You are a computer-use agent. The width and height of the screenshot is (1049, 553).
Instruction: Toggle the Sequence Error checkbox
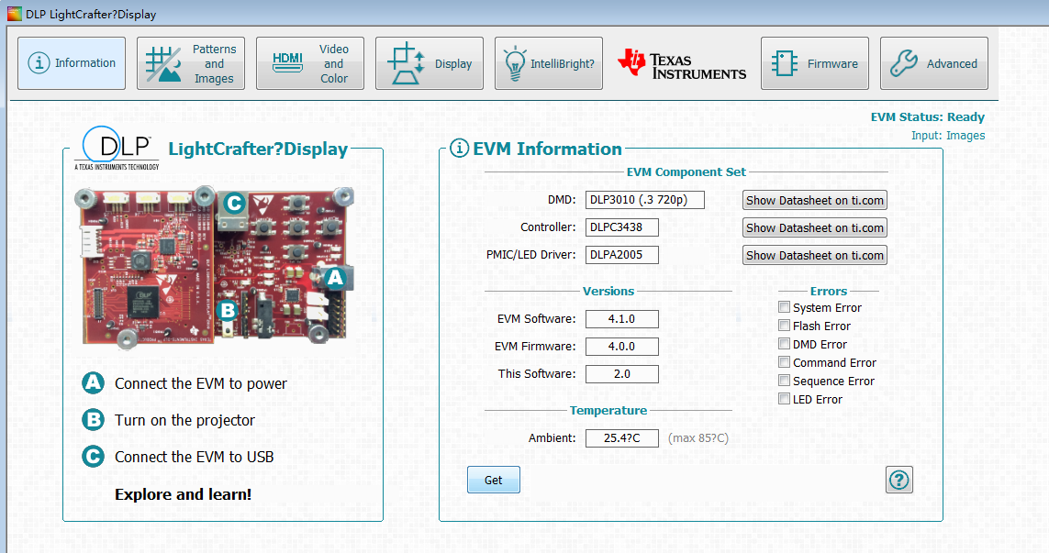pyautogui.click(x=784, y=381)
